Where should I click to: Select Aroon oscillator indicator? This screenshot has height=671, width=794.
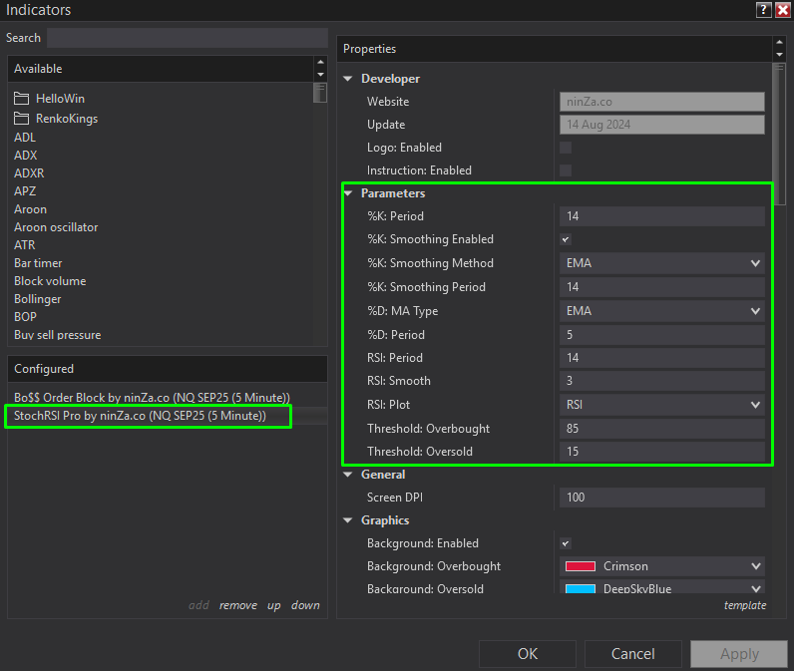pyautogui.click(x=56, y=227)
